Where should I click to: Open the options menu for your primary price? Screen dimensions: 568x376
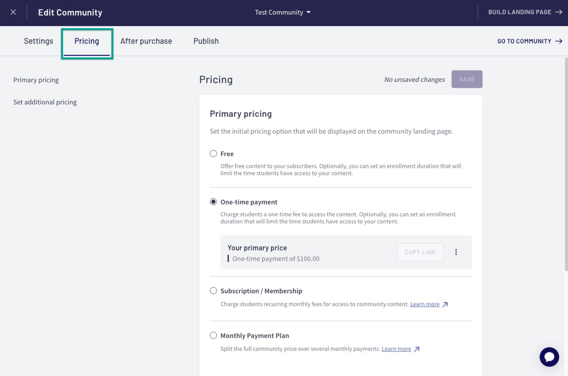[456, 252]
